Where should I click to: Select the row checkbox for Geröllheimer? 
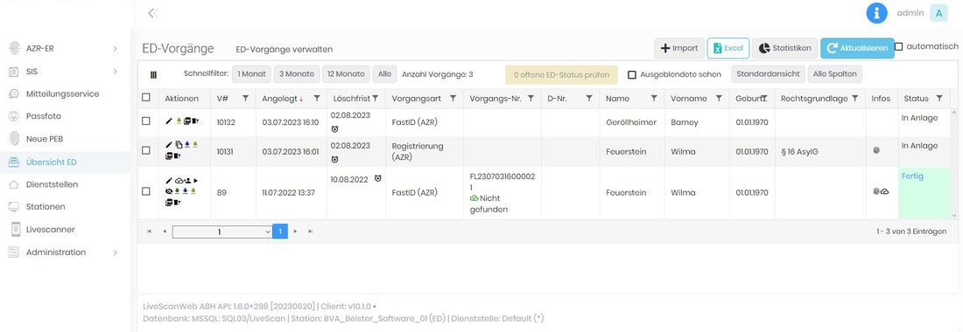145,121
